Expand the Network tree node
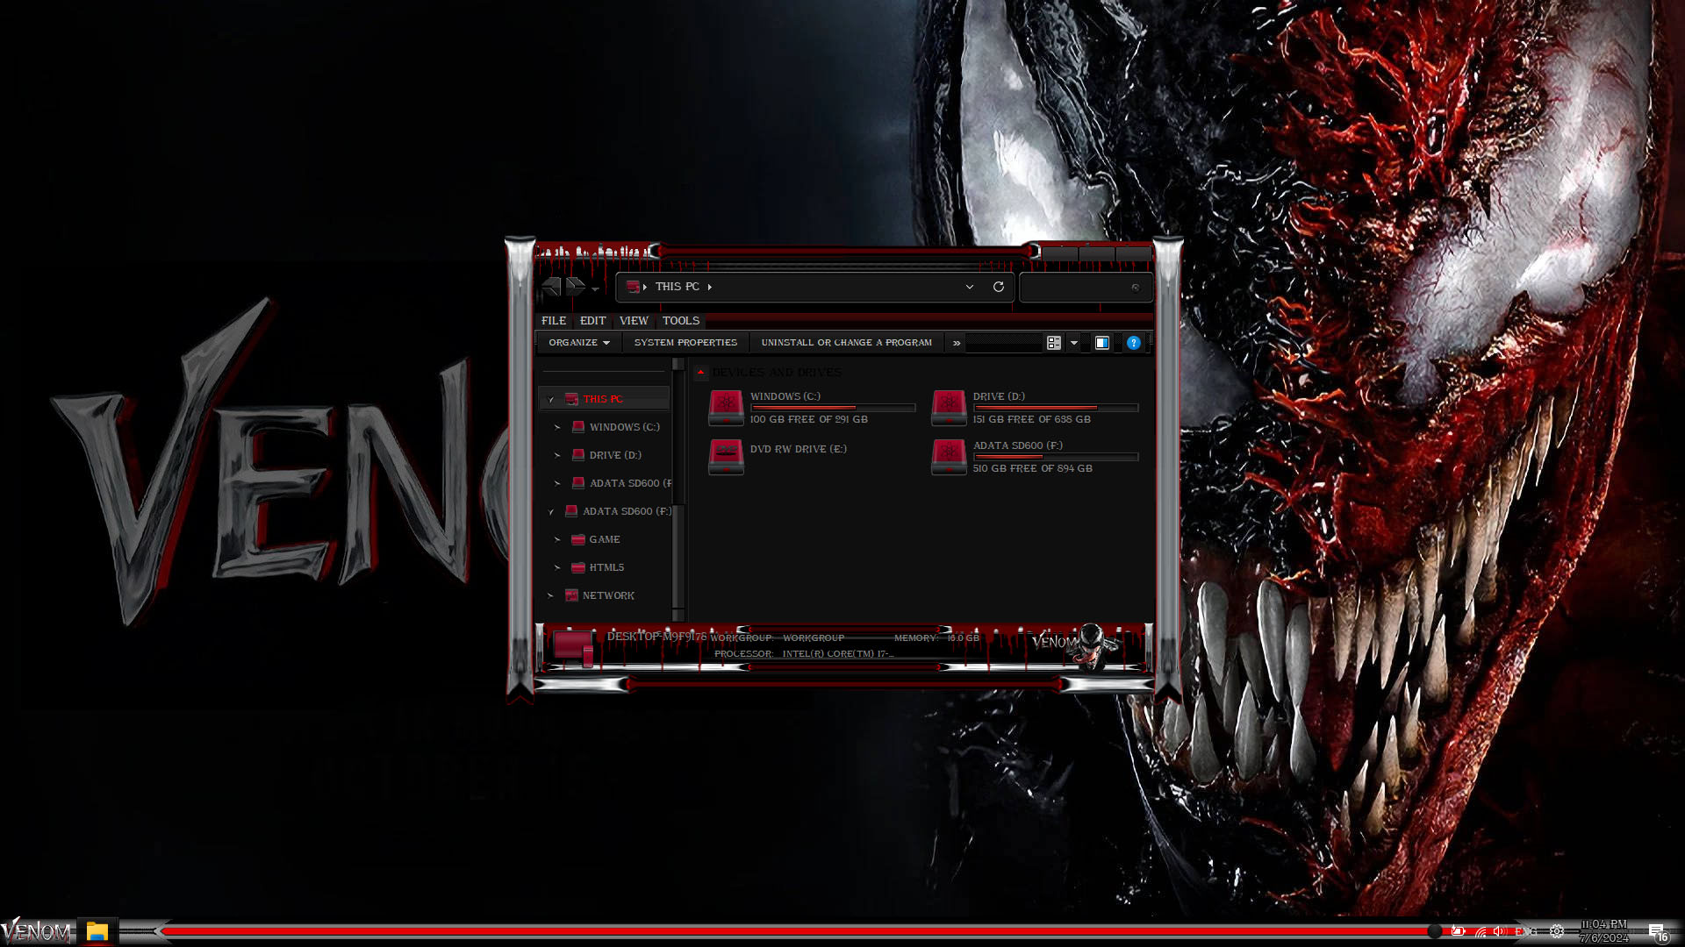 pos(550,595)
